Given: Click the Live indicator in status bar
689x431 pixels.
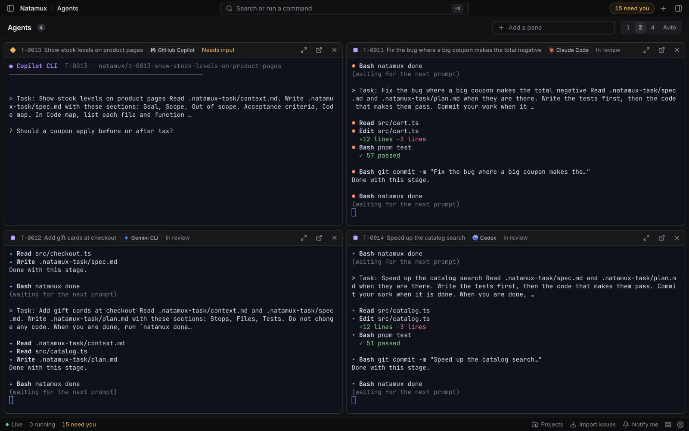Looking at the screenshot, I should [x=14, y=425].
